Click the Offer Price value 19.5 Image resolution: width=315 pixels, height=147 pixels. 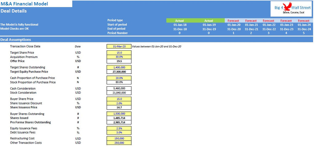(x=119, y=61)
